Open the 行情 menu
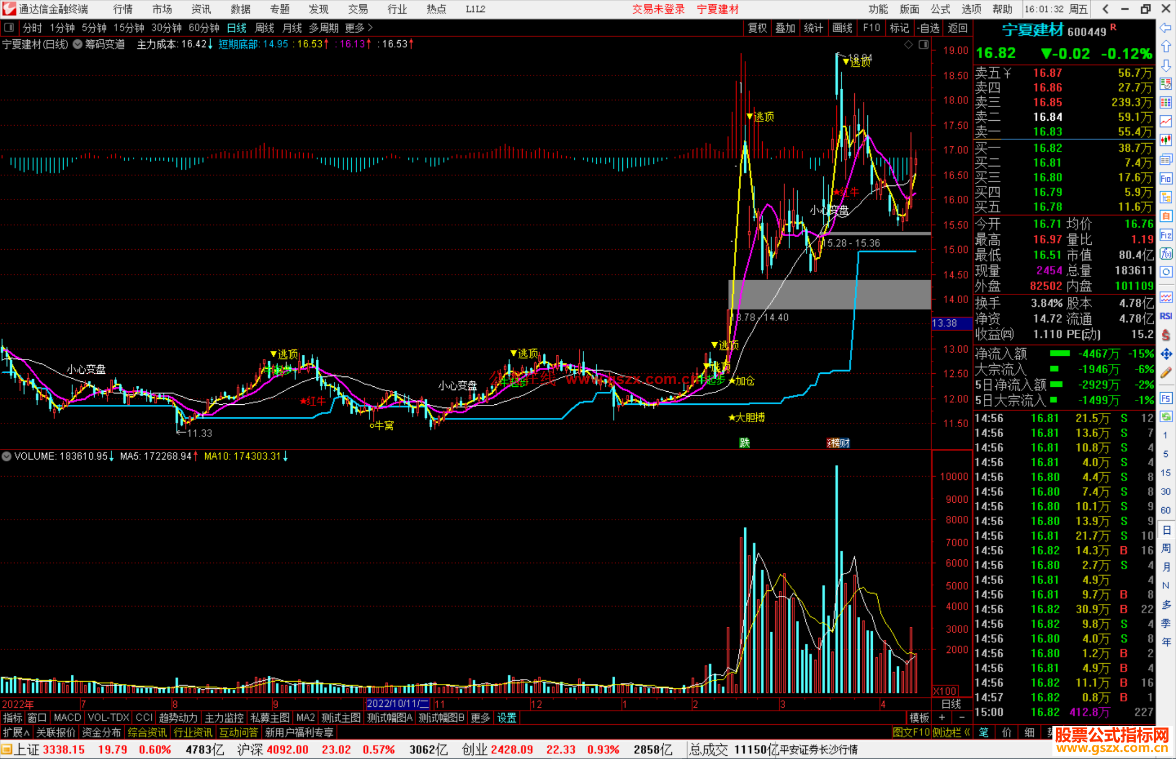 [123, 9]
